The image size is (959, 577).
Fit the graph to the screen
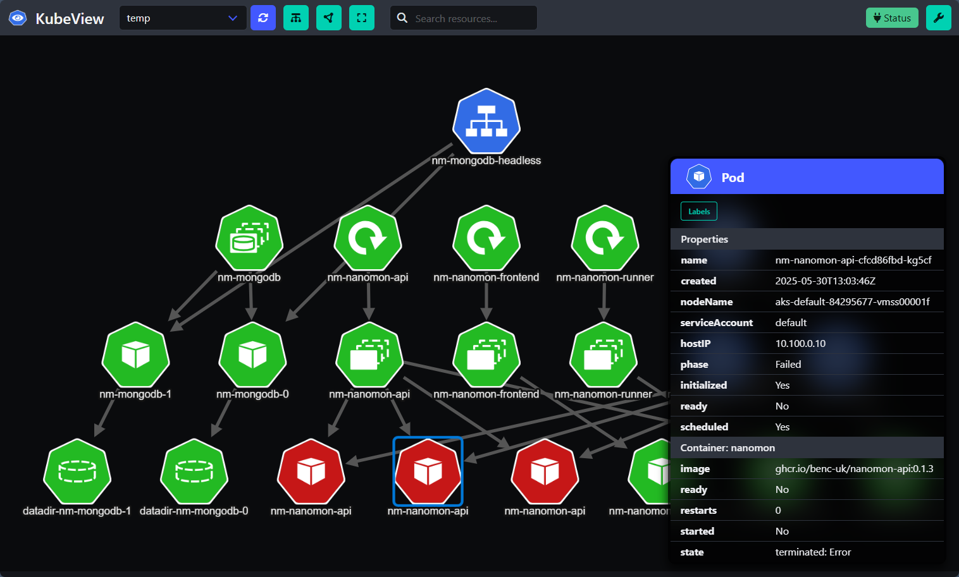[x=362, y=18]
